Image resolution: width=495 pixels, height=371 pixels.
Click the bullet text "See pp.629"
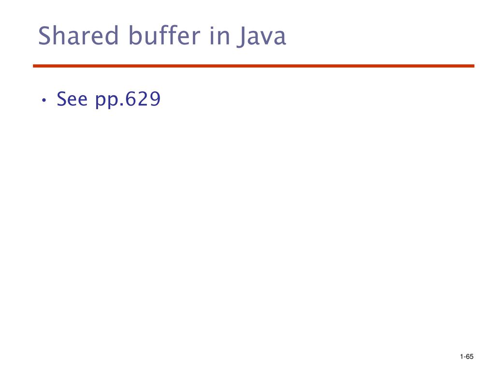pyautogui.click(x=109, y=100)
